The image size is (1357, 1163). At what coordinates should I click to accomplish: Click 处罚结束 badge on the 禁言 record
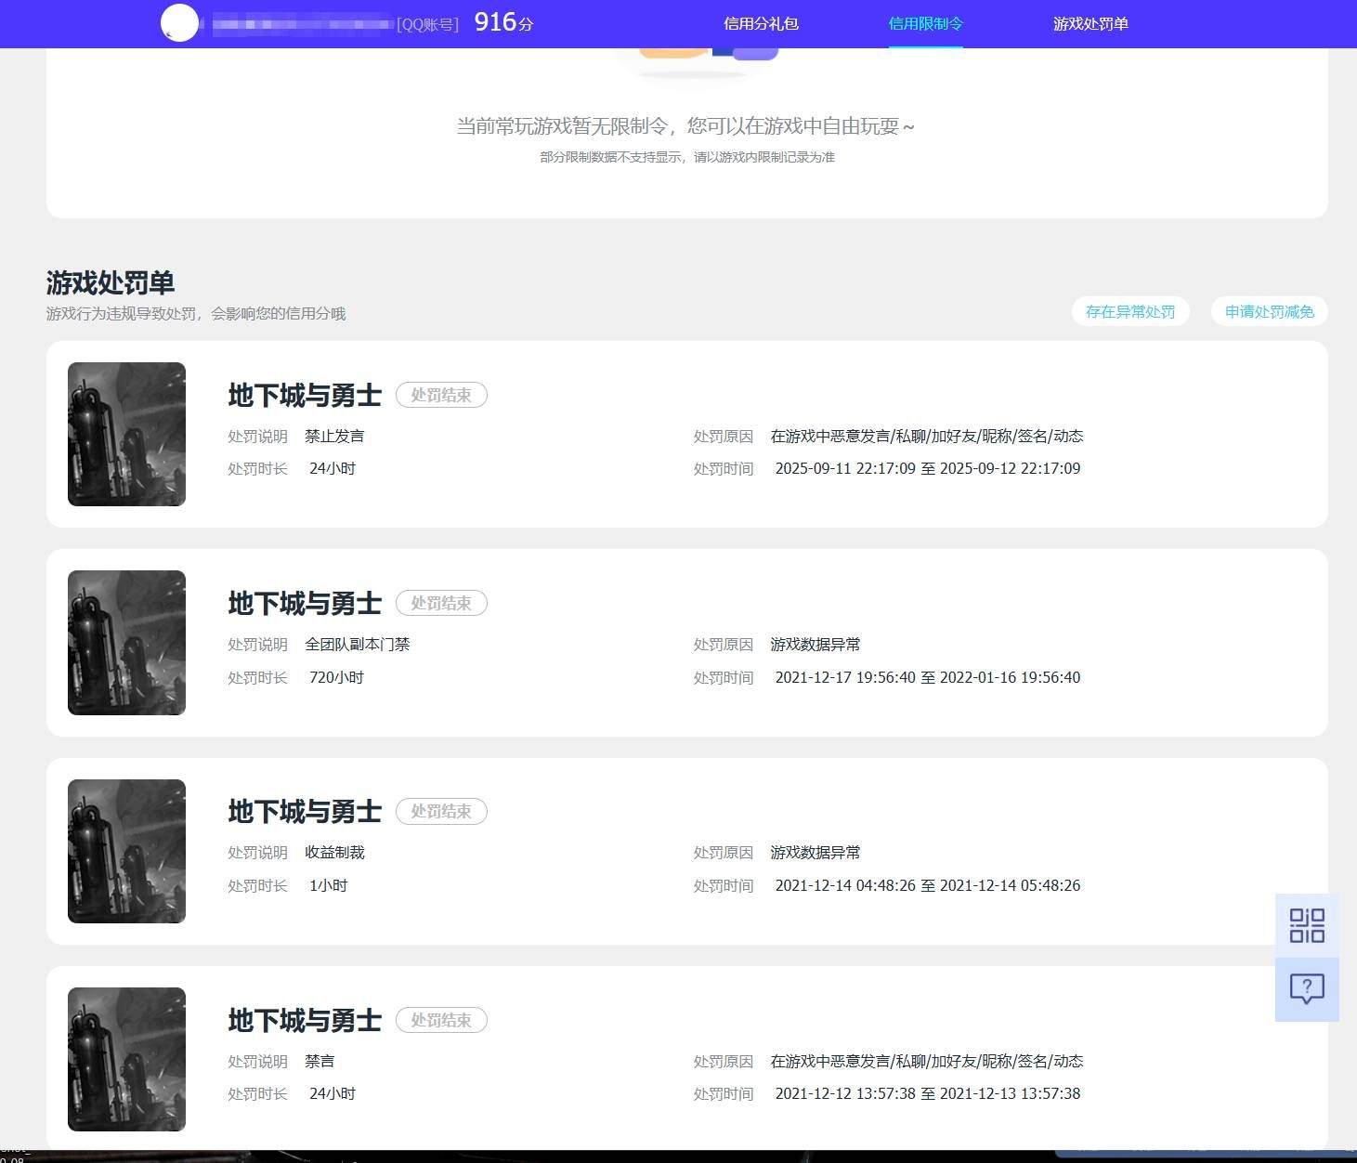click(x=441, y=1020)
